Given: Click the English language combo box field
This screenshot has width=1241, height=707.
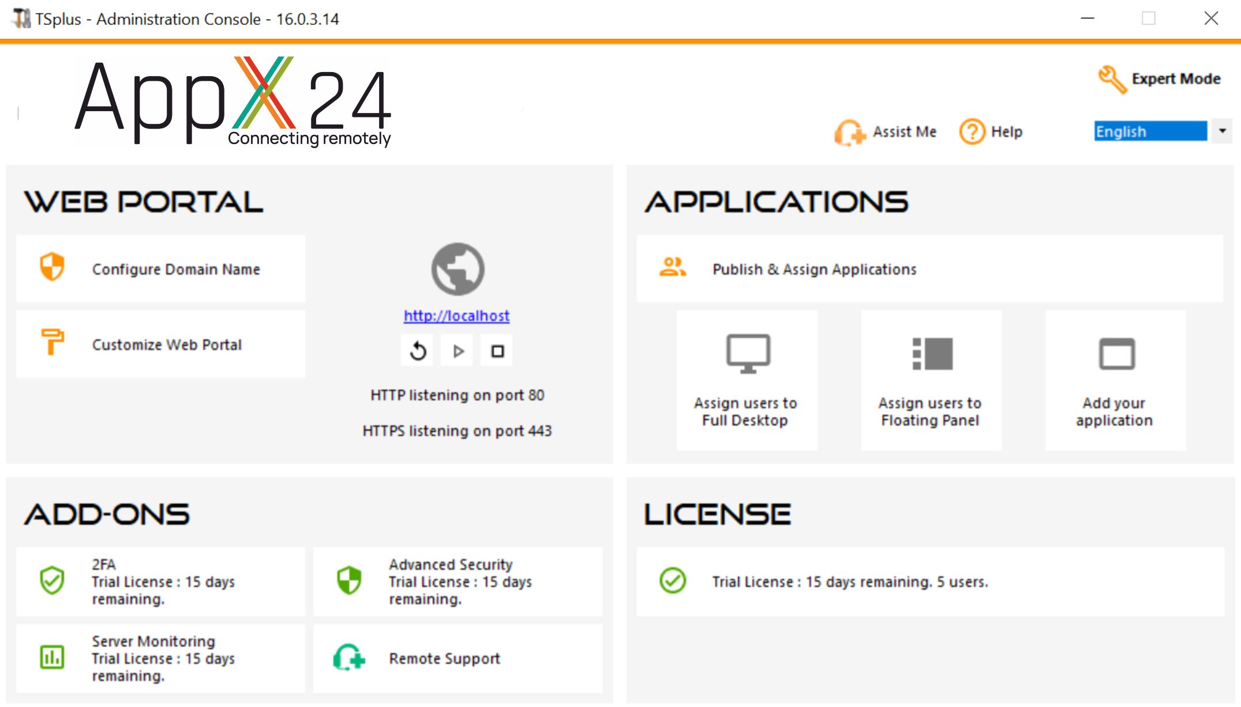Looking at the screenshot, I should [1150, 131].
